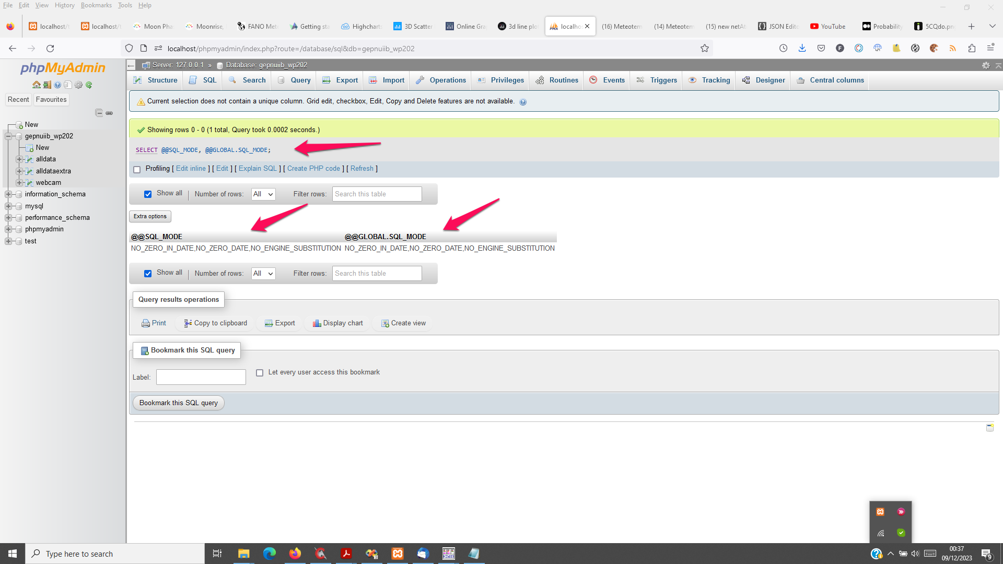Enable the Profiling checkbox
The height and width of the screenshot is (564, 1003).
(137, 169)
